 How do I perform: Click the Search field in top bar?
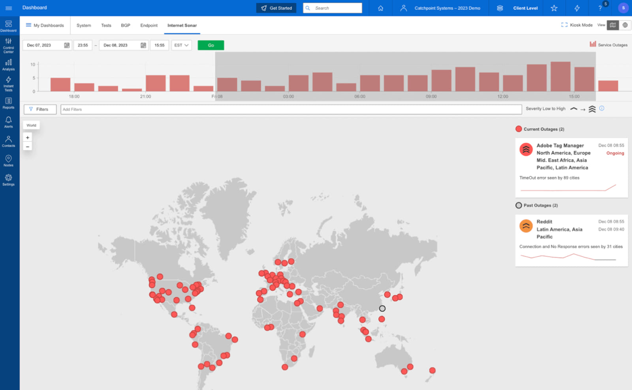333,8
